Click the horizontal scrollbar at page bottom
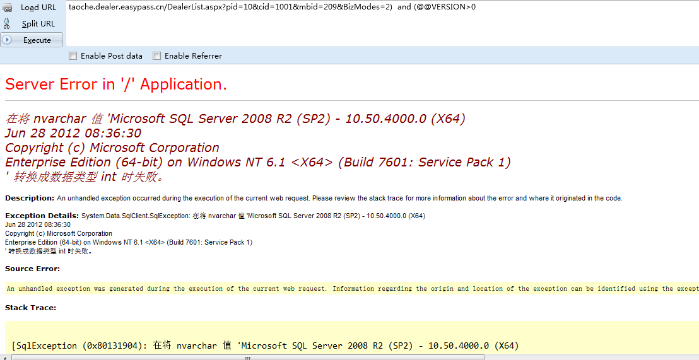This screenshot has width=699, height=360. click(248, 357)
